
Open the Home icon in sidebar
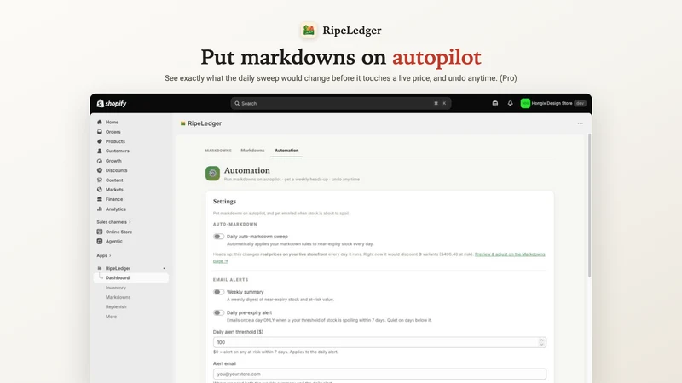(x=100, y=122)
